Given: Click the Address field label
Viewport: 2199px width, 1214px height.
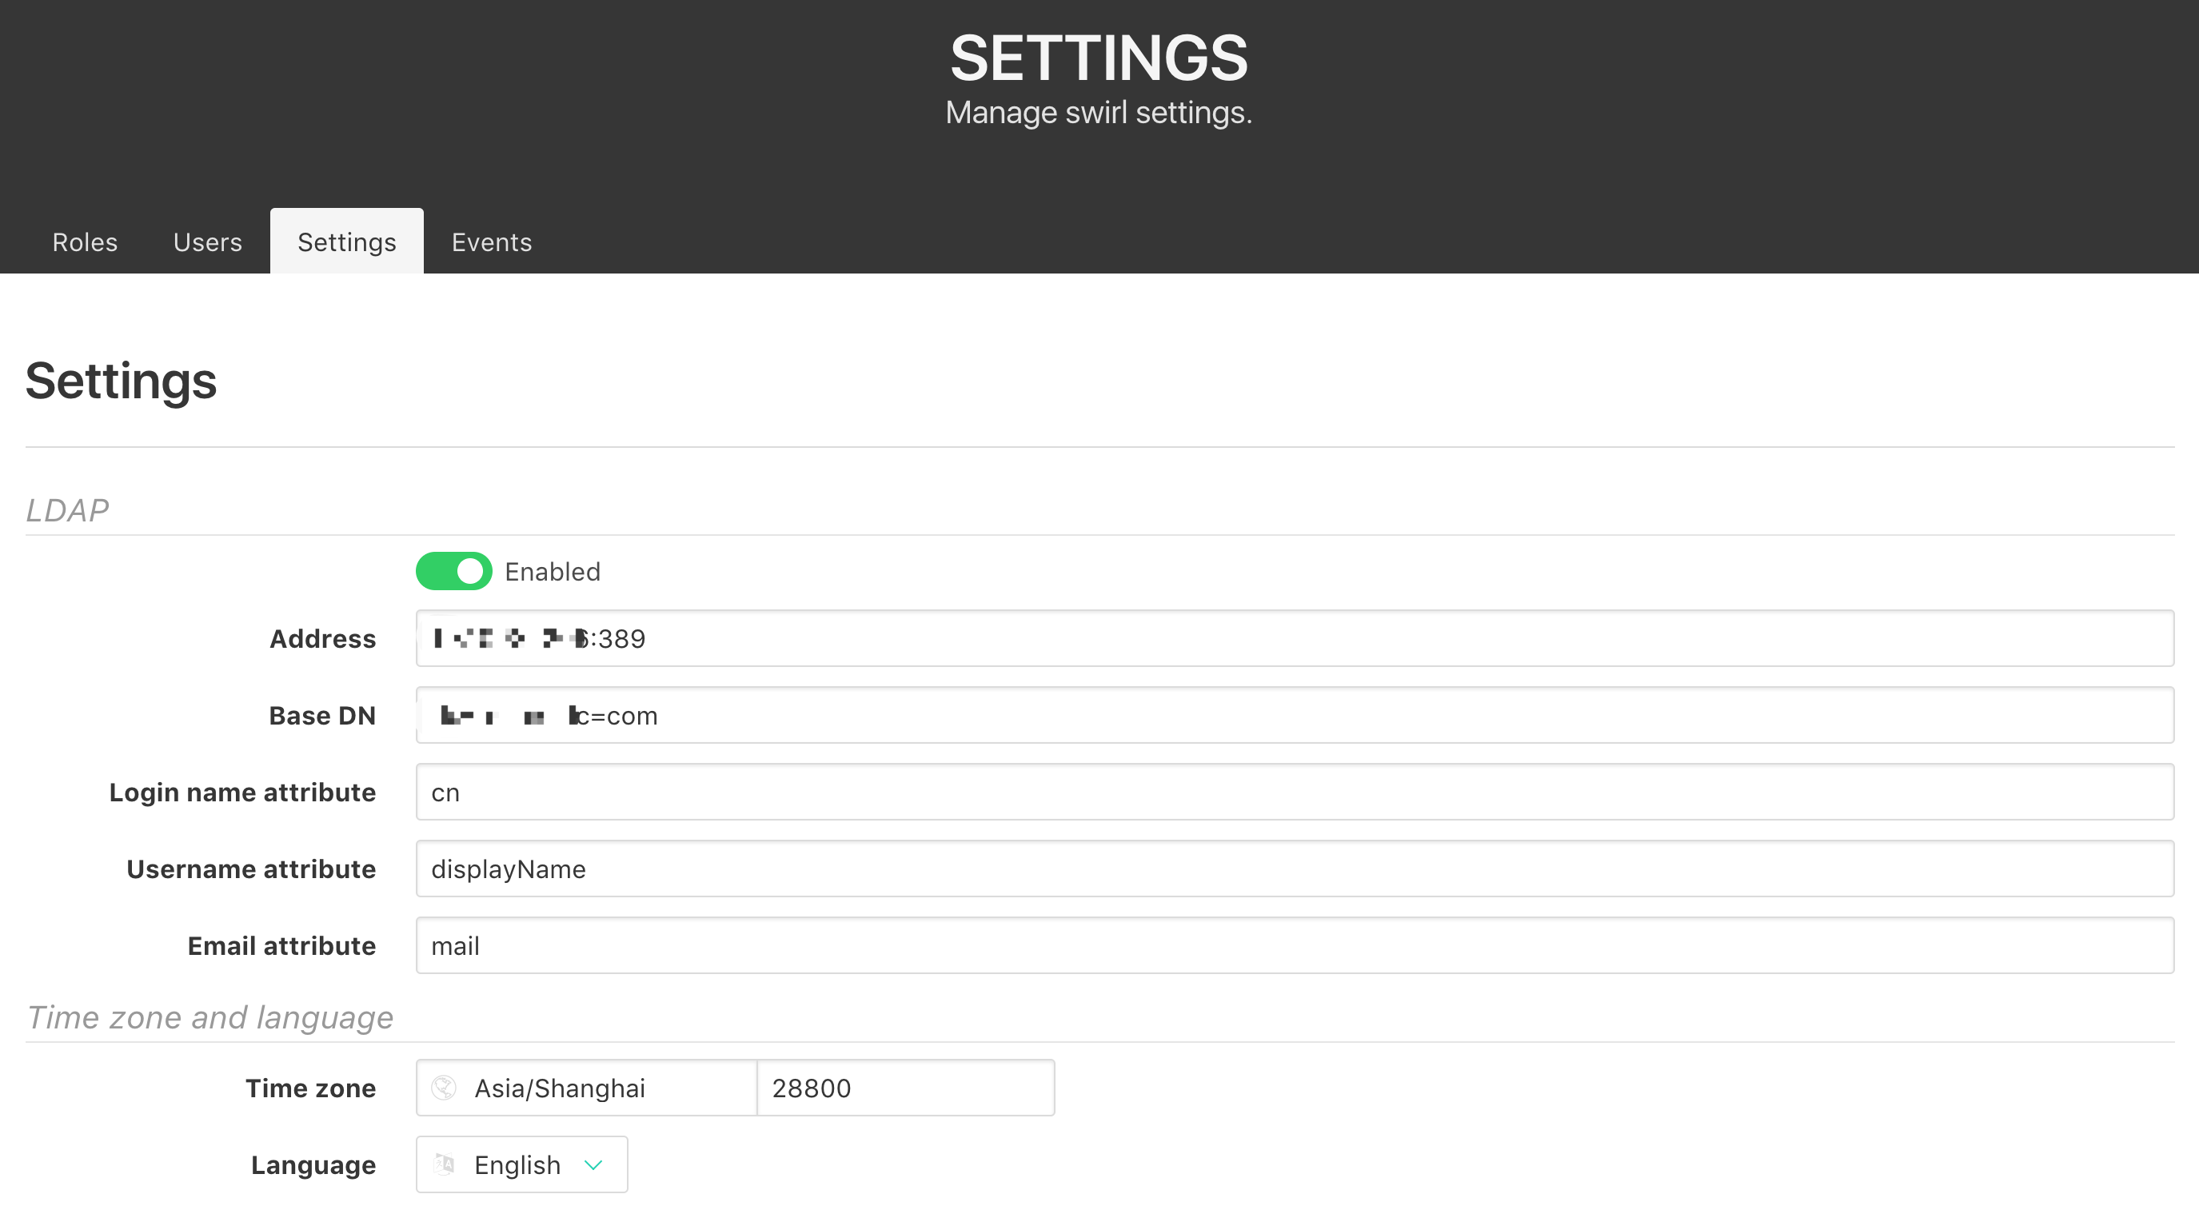Looking at the screenshot, I should (321, 638).
